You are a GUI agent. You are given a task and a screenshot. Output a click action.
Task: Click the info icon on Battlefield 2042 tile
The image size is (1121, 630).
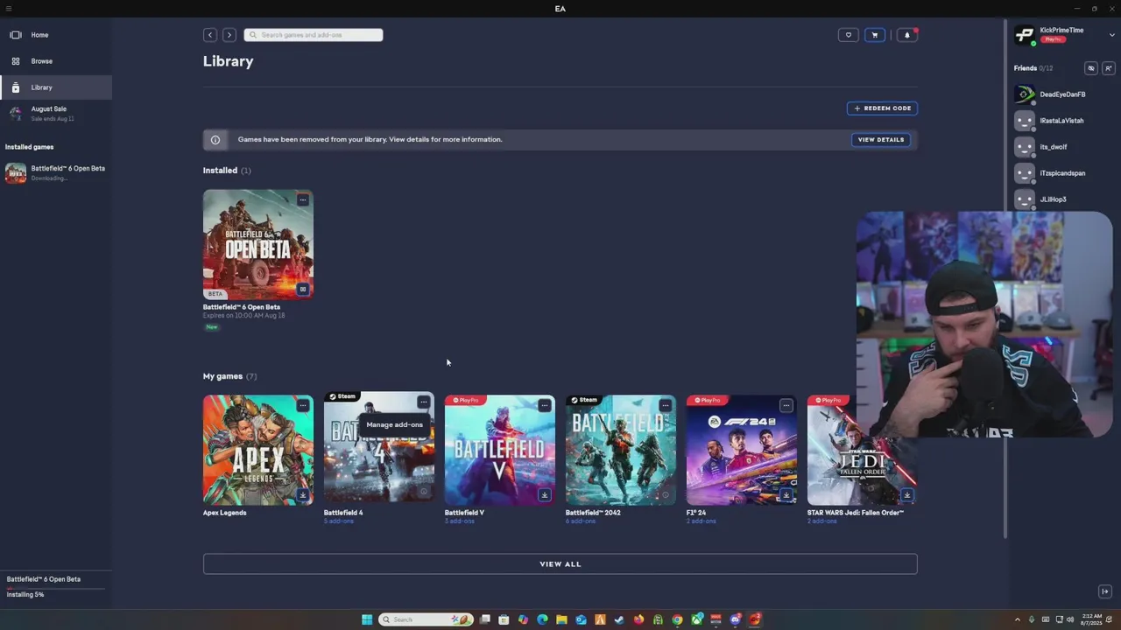pyautogui.click(x=665, y=495)
